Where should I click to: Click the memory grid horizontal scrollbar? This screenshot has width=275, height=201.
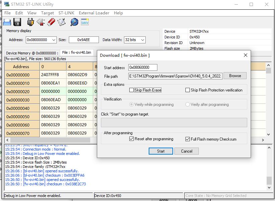pyautogui.click(x=50, y=140)
